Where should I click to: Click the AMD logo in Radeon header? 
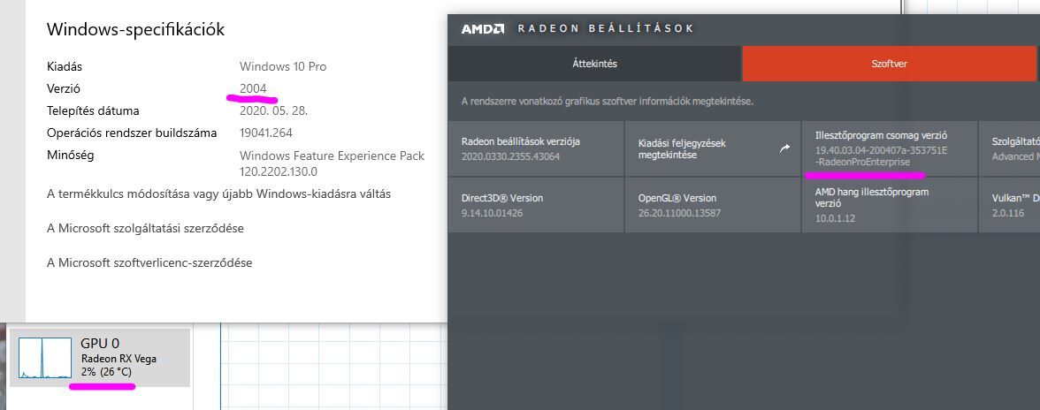[483, 28]
